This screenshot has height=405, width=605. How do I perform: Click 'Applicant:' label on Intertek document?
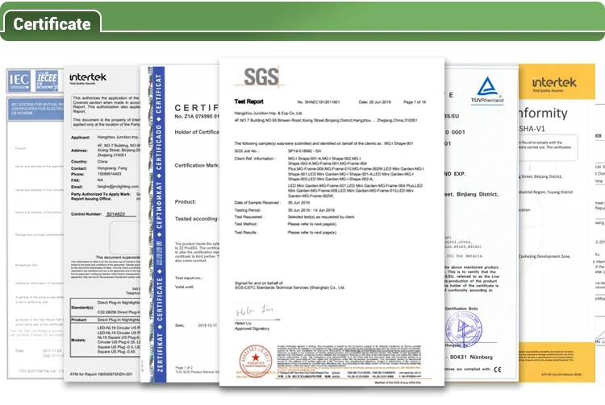pos(80,138)
